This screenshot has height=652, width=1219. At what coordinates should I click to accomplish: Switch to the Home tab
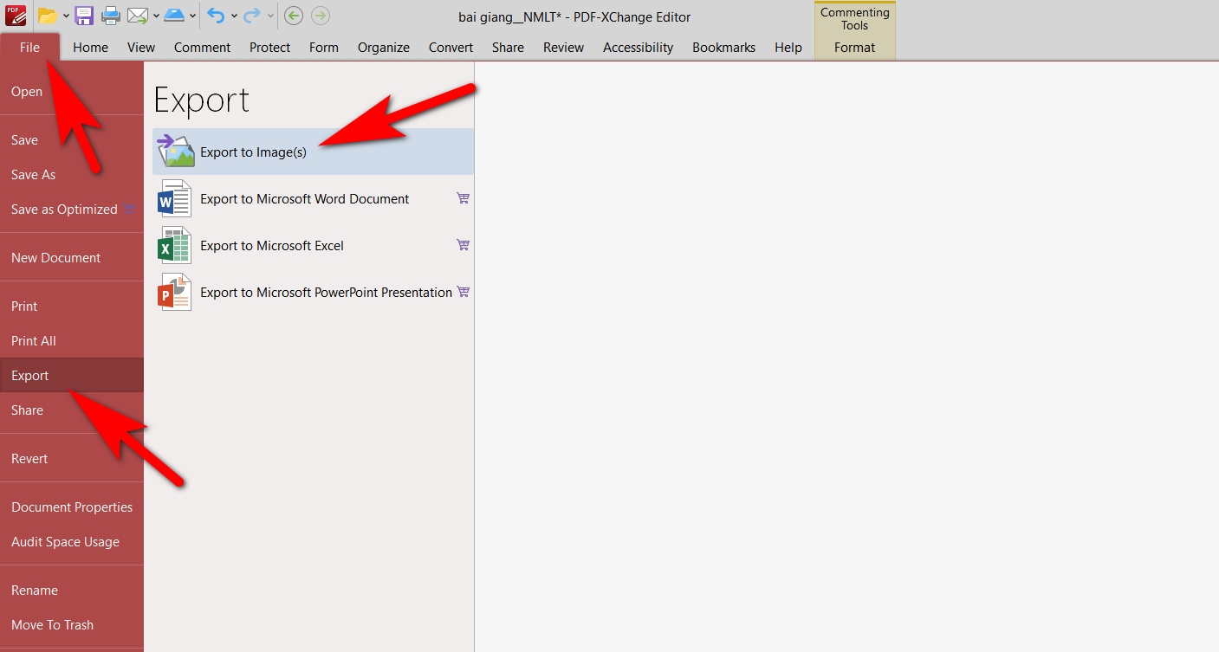pos(90,48)
